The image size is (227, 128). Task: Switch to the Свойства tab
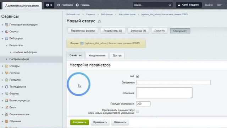click(76, 55)
